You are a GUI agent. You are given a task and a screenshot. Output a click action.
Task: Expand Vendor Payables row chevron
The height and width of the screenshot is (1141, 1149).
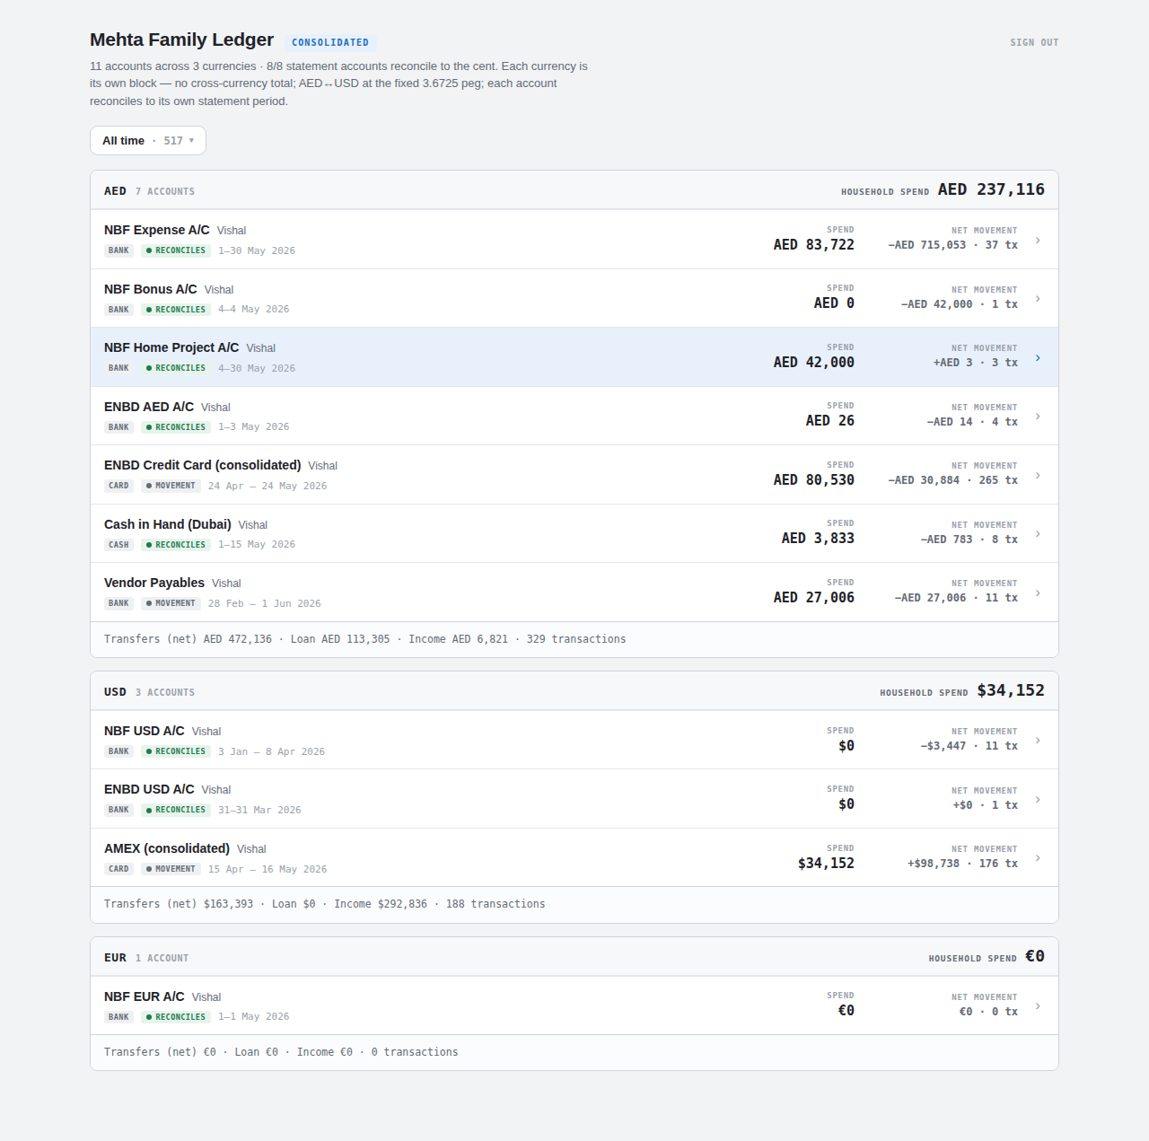1038,592
